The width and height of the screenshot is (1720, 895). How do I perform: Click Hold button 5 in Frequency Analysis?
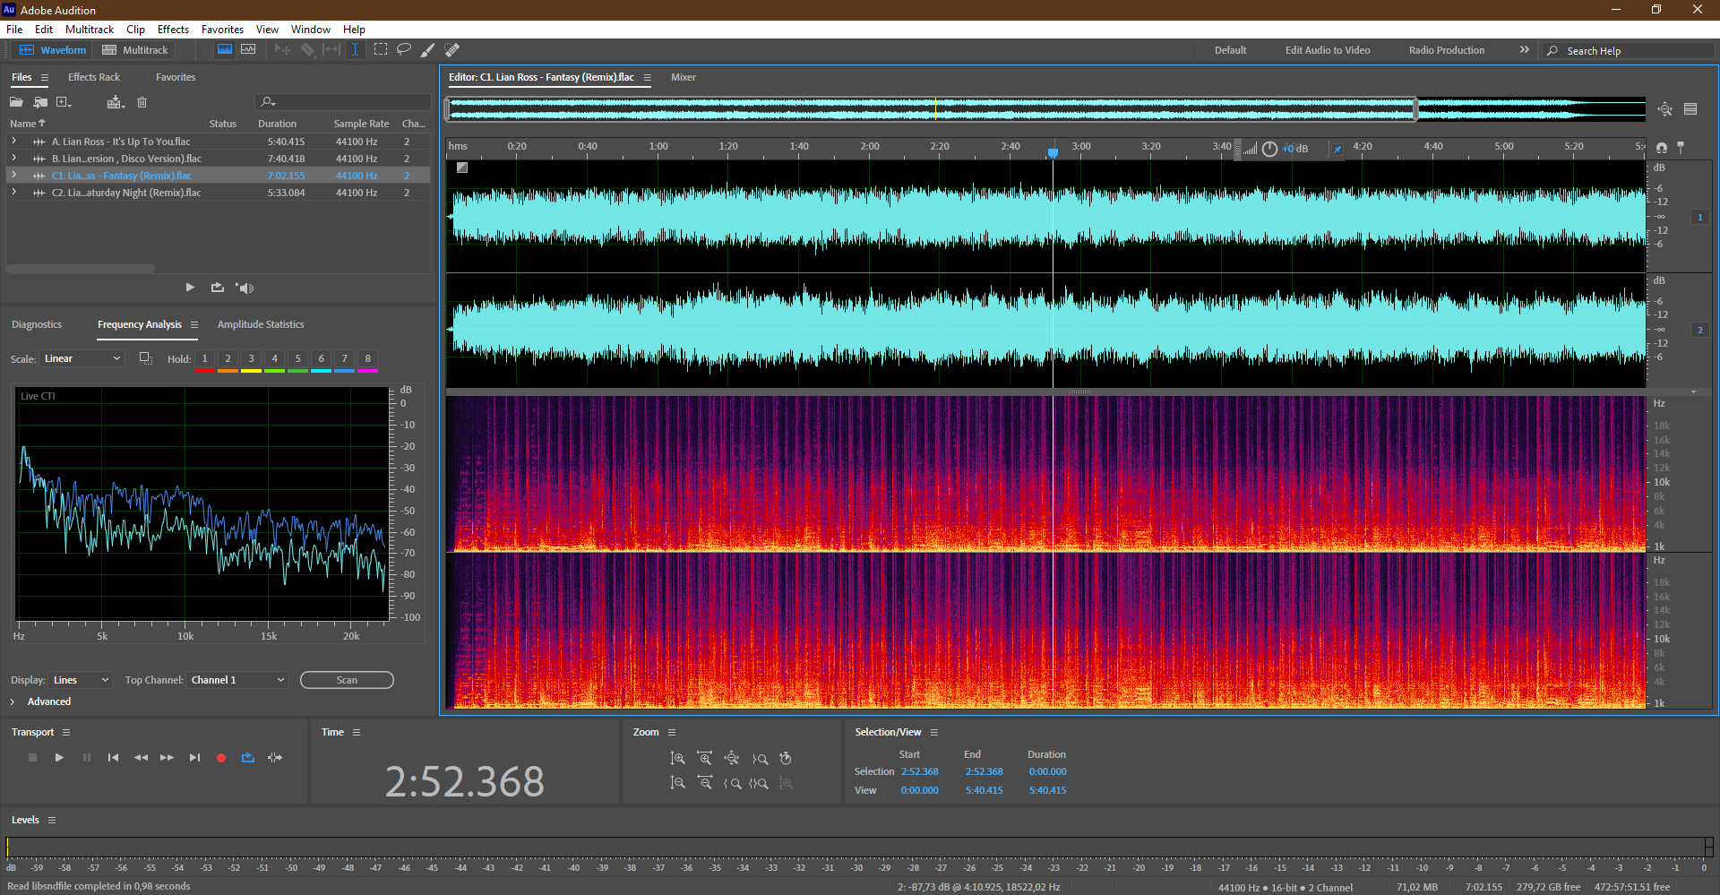(x=297, y=358)
